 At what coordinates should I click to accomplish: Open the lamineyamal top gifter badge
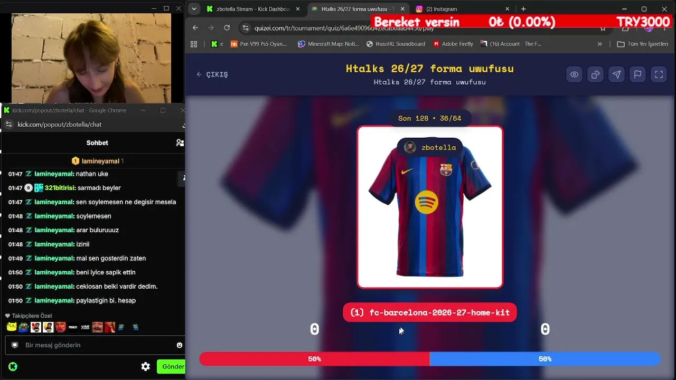pos(98,161)
